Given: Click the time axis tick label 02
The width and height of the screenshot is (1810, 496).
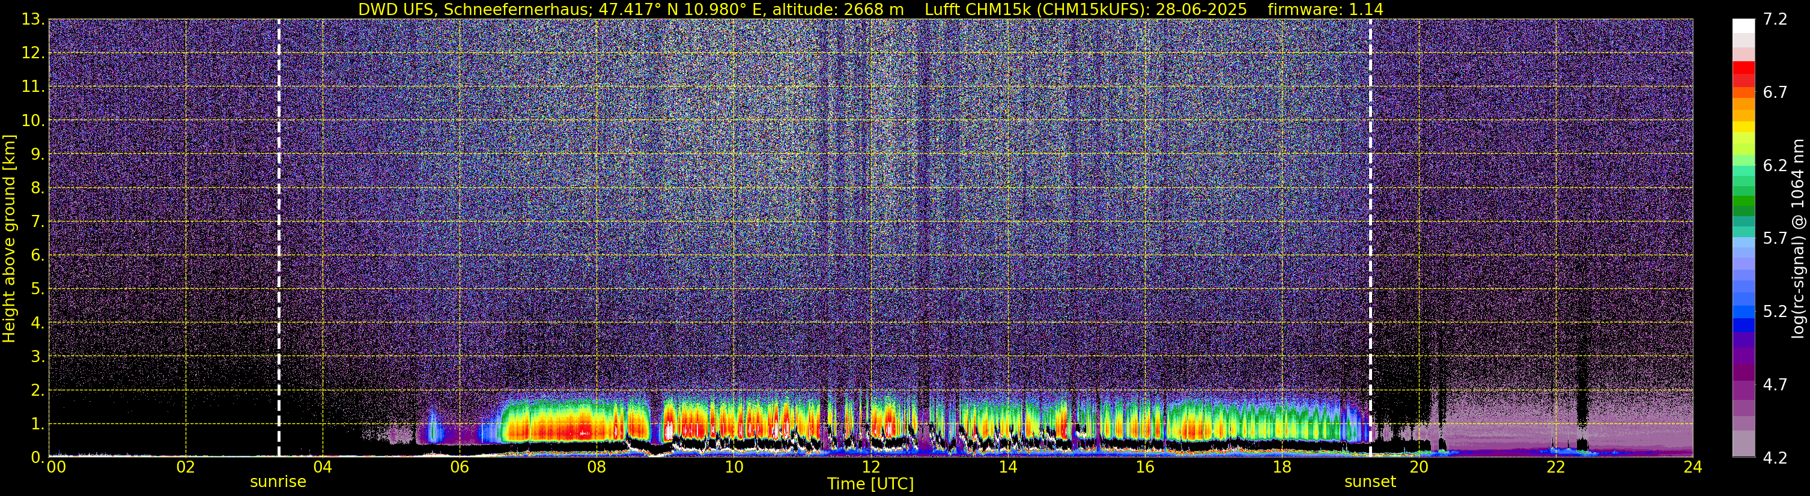Looking at the screenshot, I should click(186, 467).
